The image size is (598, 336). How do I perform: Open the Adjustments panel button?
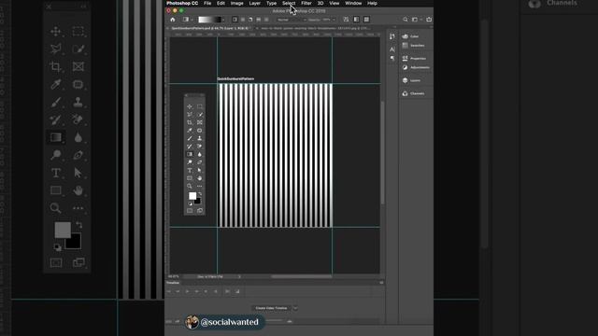[x=415, y=67]
